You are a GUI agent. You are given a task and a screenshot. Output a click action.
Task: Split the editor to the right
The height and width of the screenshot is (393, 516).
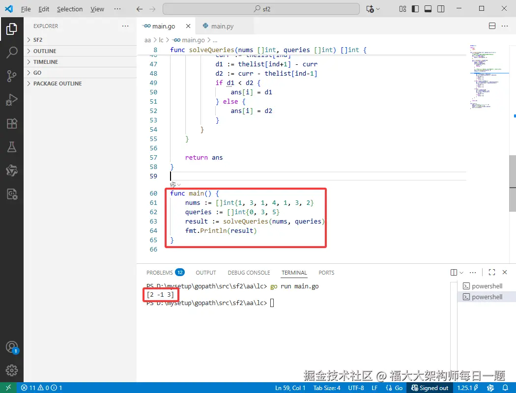492,26
